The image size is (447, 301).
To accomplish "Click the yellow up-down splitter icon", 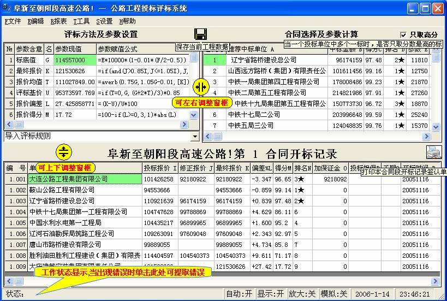I will 63,152.
